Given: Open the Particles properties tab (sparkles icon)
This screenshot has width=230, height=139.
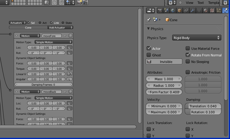Looking at the screenshot, I should [x=219, y=10].
